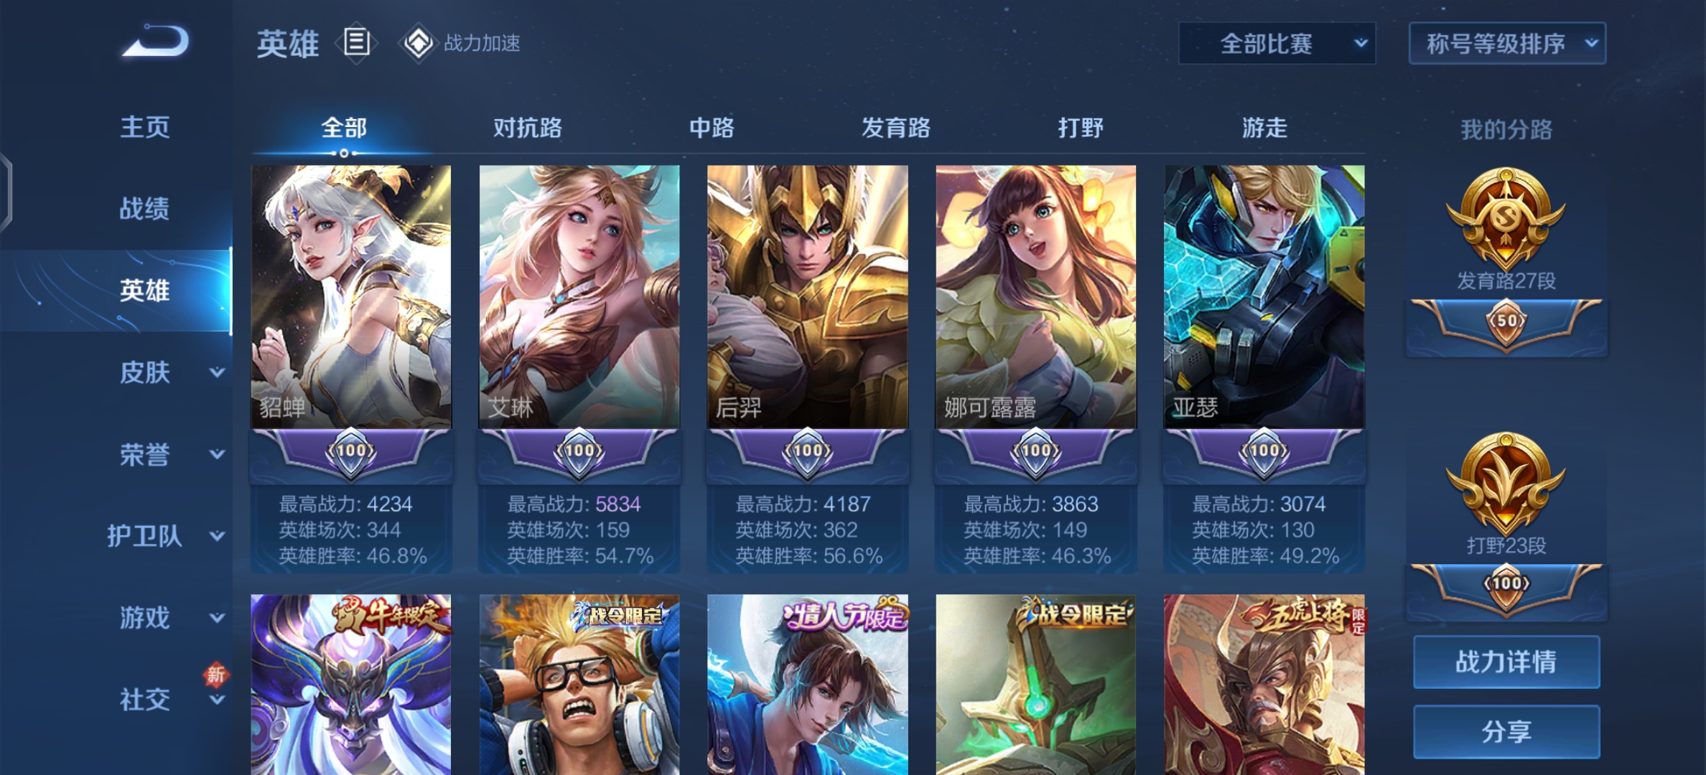This screenshot has height=775, width=1706.
Task: Select the 发育路27段 badge emblem
Action: [x=1506, y=218]
